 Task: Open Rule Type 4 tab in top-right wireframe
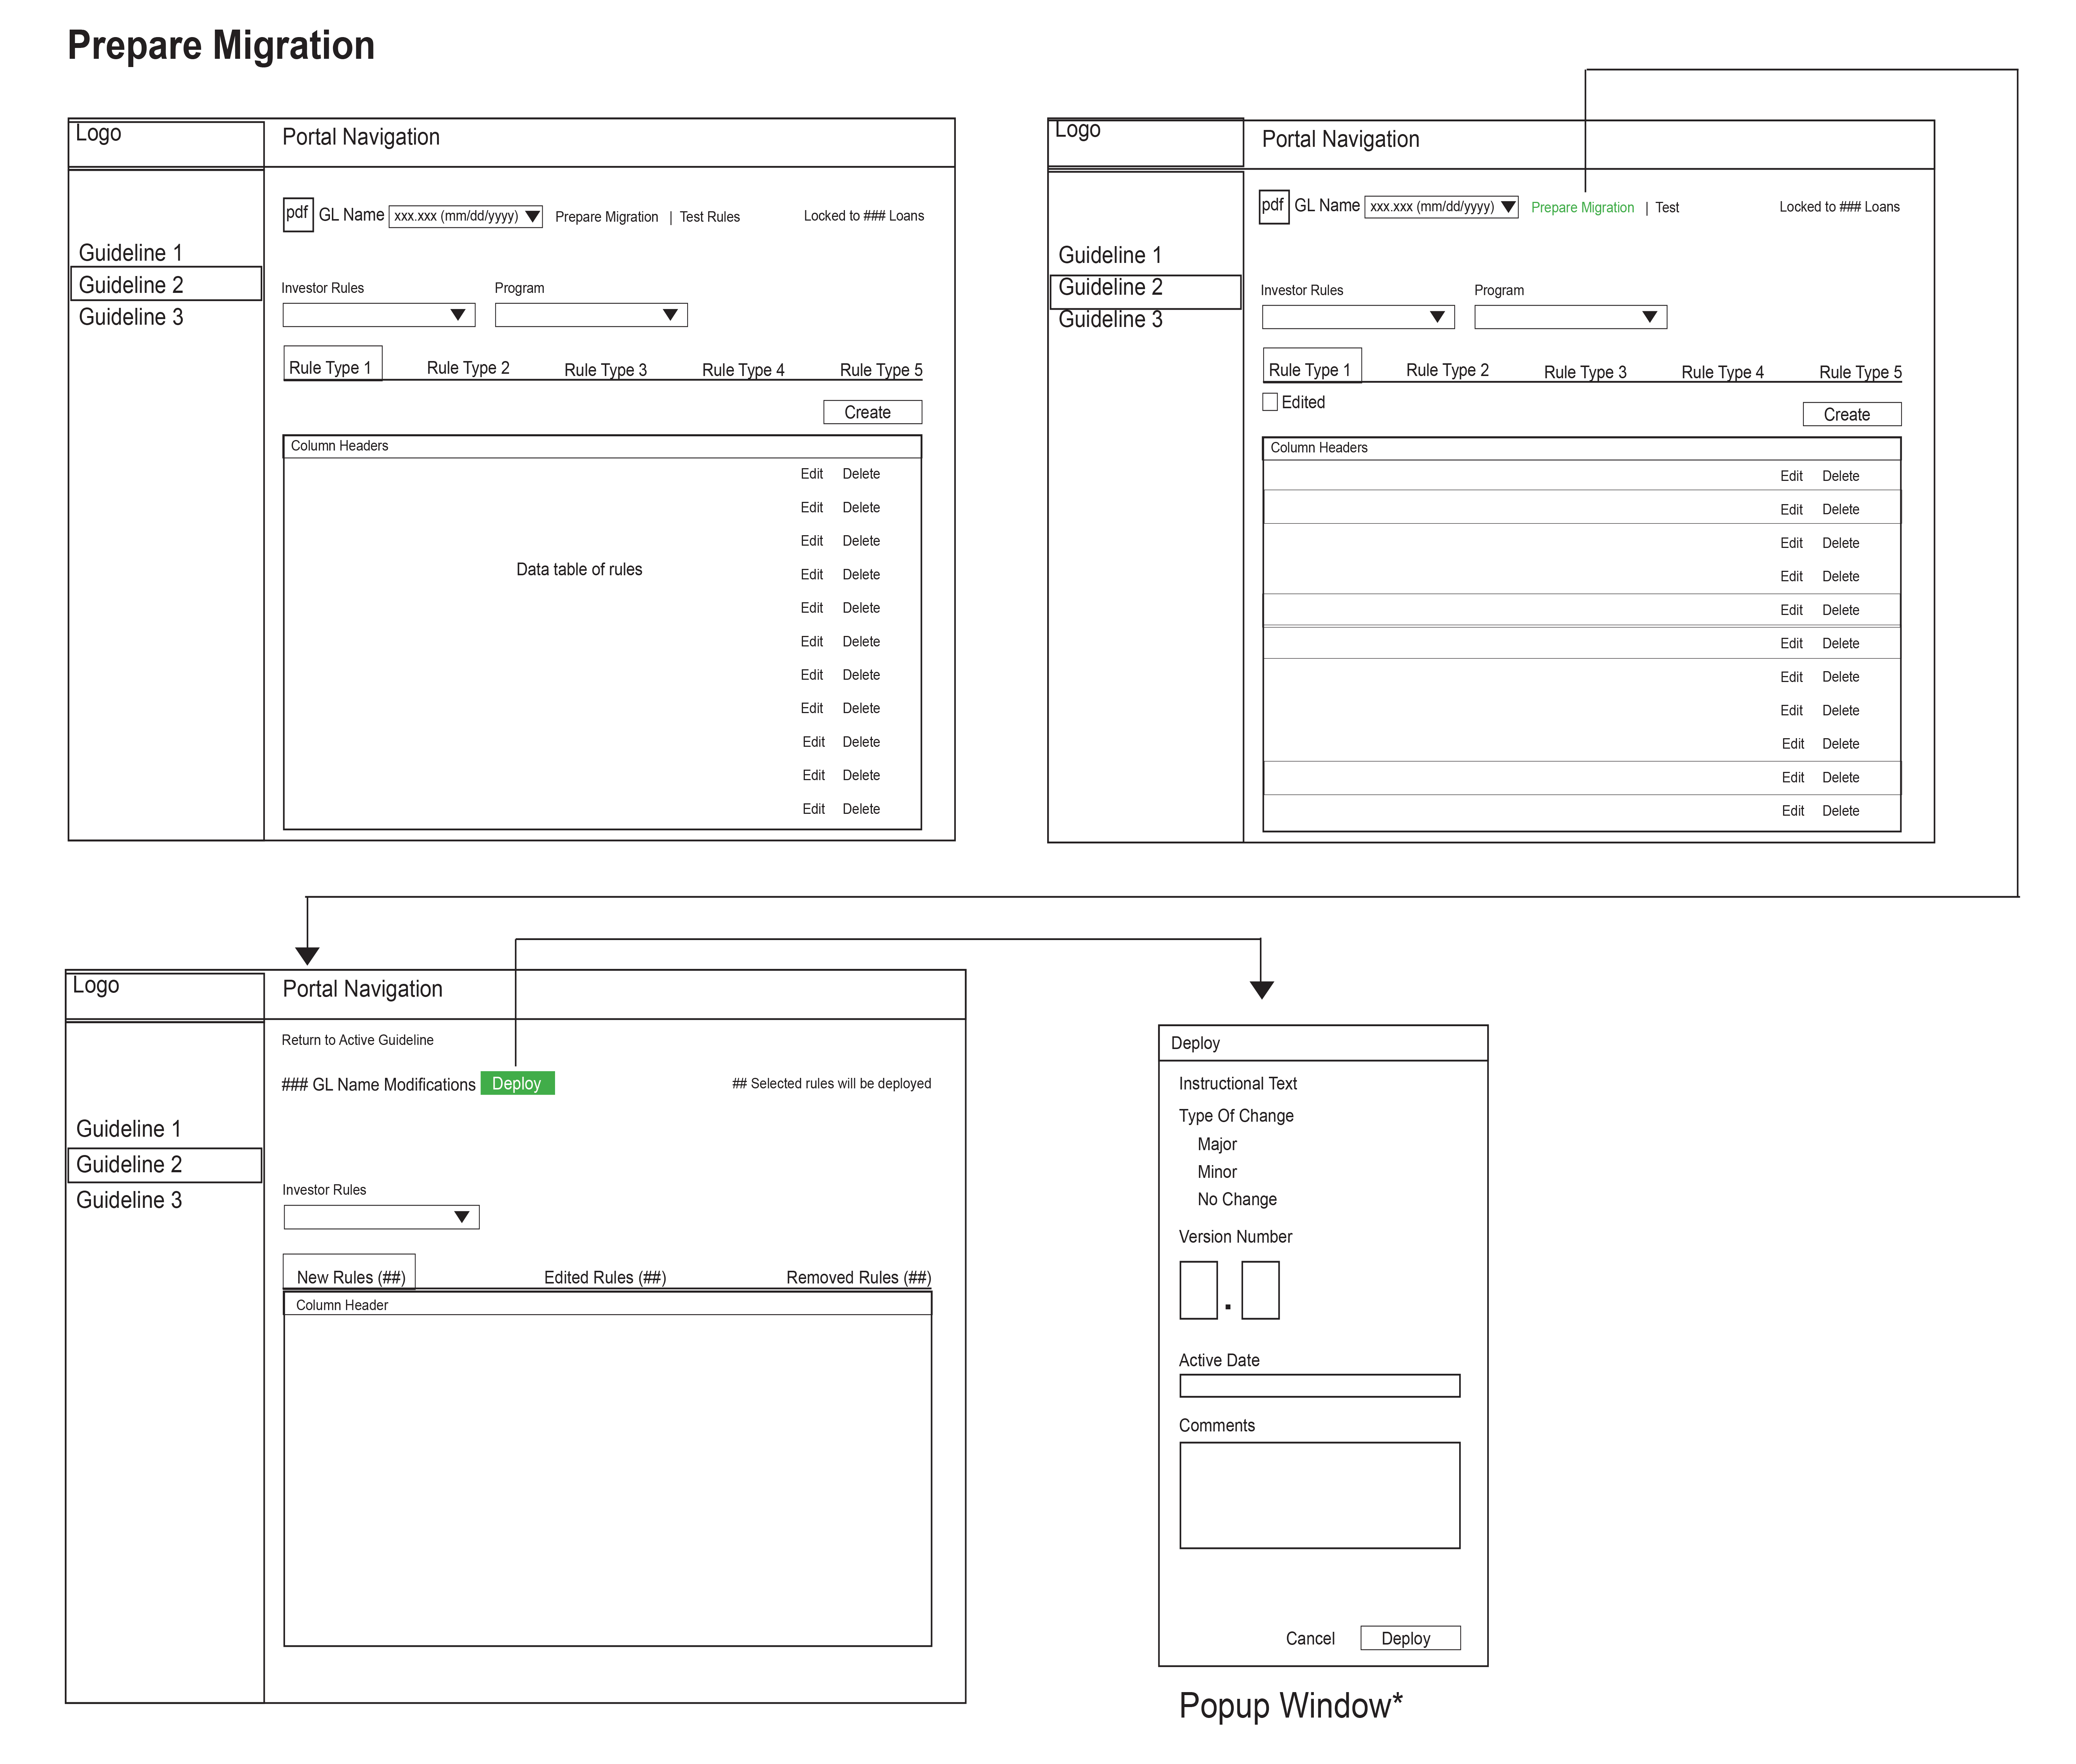(x=1722, y=372)
